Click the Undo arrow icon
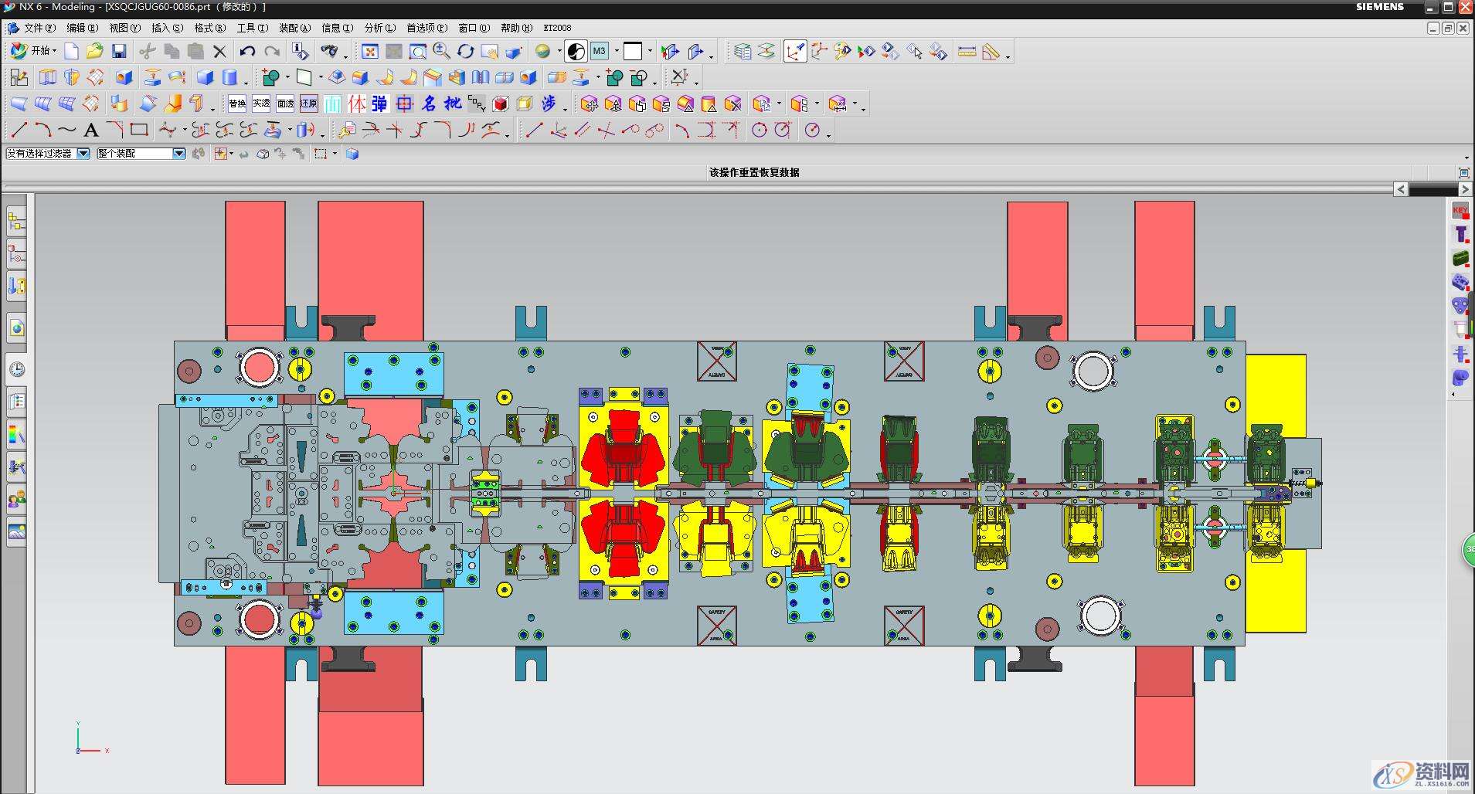The image size is (1475, 794). tap(247, 52)
